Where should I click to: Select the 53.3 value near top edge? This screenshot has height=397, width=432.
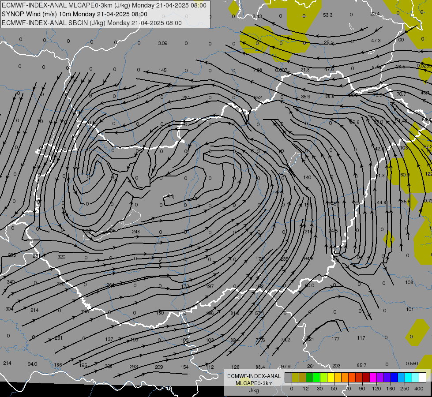pyautogui.click(x=327, y=15)
